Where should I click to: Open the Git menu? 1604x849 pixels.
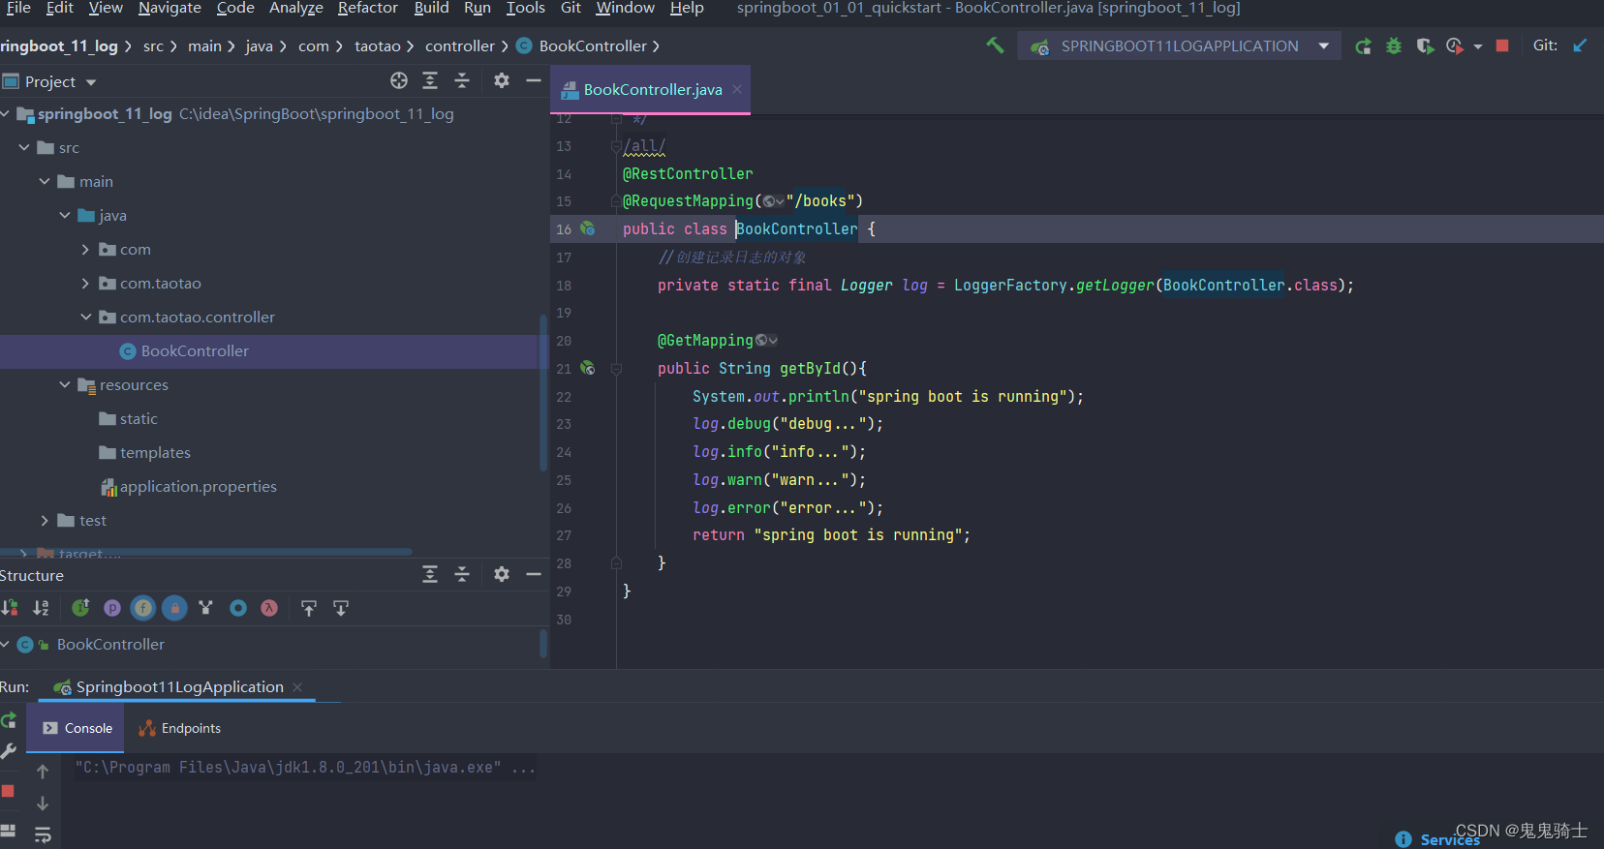click(x=571, y=8)
